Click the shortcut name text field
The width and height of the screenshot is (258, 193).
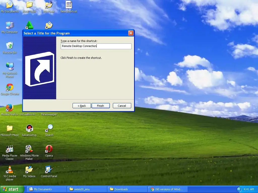pyautogui.click(x=96, y=46)
